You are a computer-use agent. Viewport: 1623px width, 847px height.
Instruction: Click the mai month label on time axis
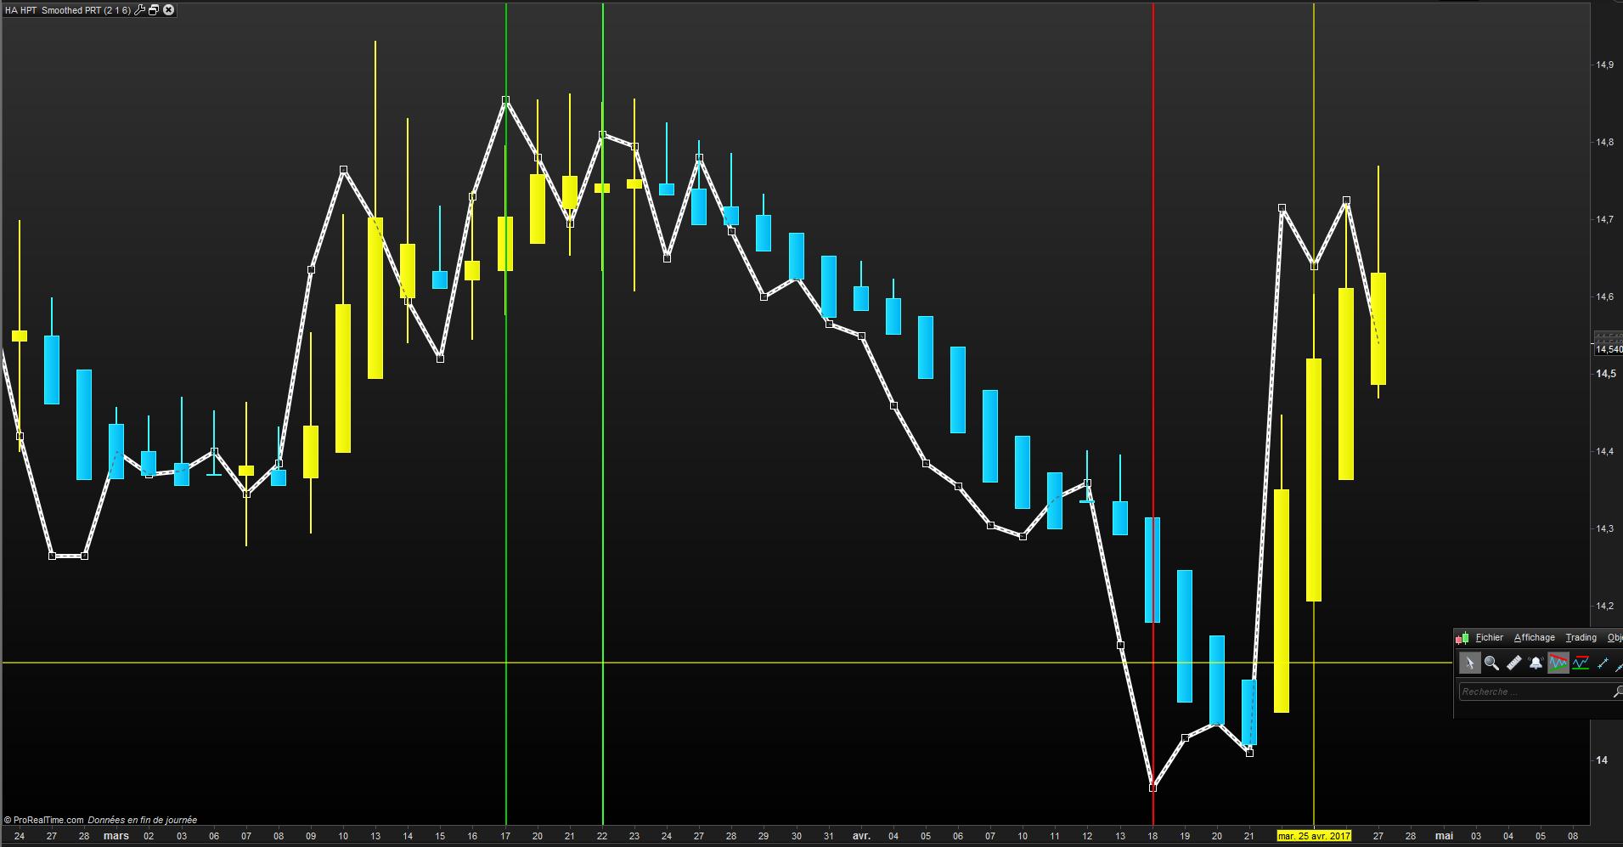coord(1444,836)
